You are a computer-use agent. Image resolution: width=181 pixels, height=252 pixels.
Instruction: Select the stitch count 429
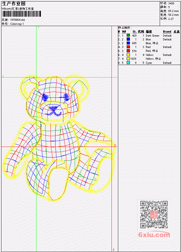coord(134,35)
